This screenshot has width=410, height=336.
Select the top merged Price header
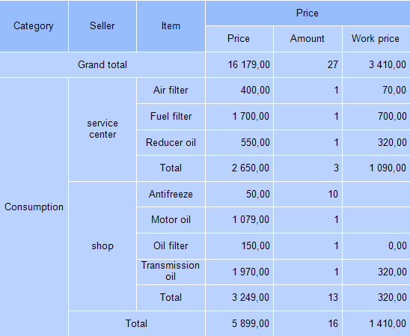coord(307,13)
